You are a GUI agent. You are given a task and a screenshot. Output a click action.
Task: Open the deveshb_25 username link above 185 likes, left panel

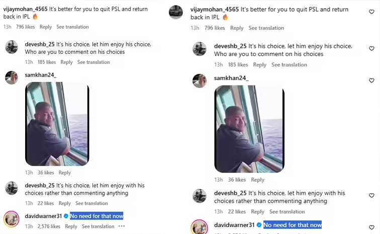40,44
